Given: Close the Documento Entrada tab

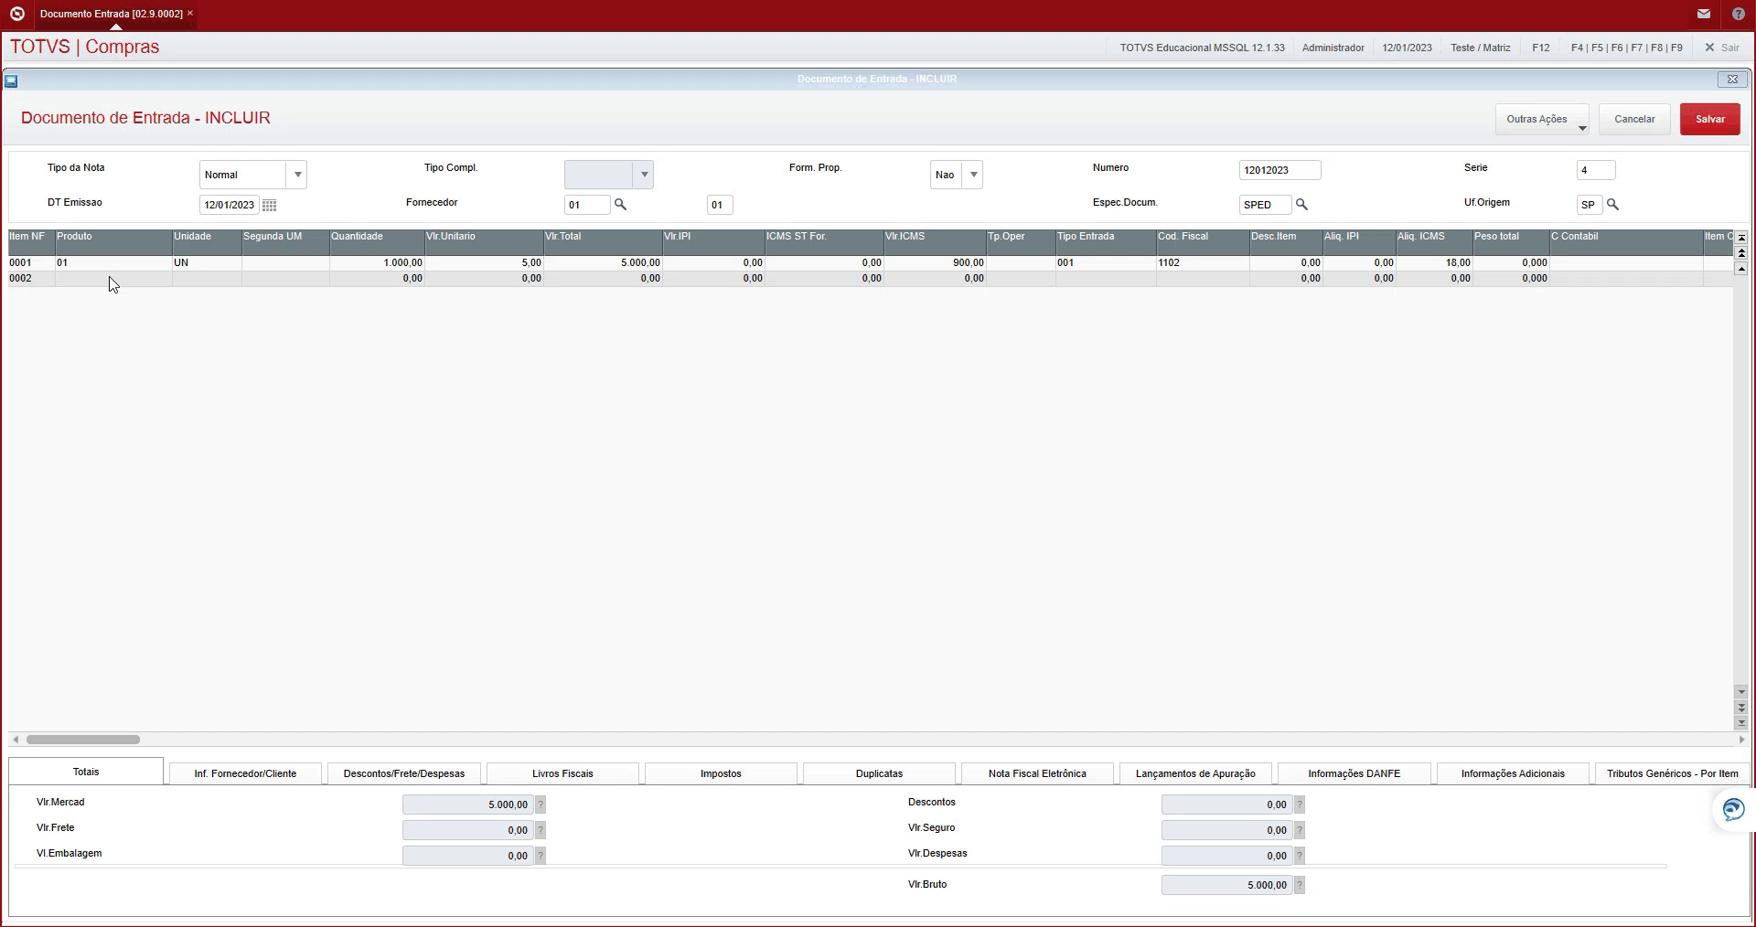Looking at the screenshot, I should (190, 14).
